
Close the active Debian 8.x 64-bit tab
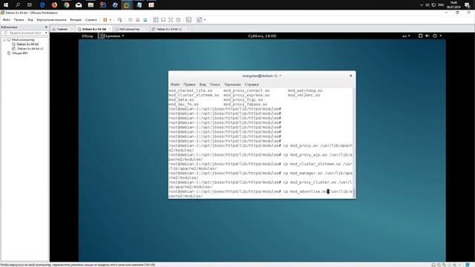point(110,29)
